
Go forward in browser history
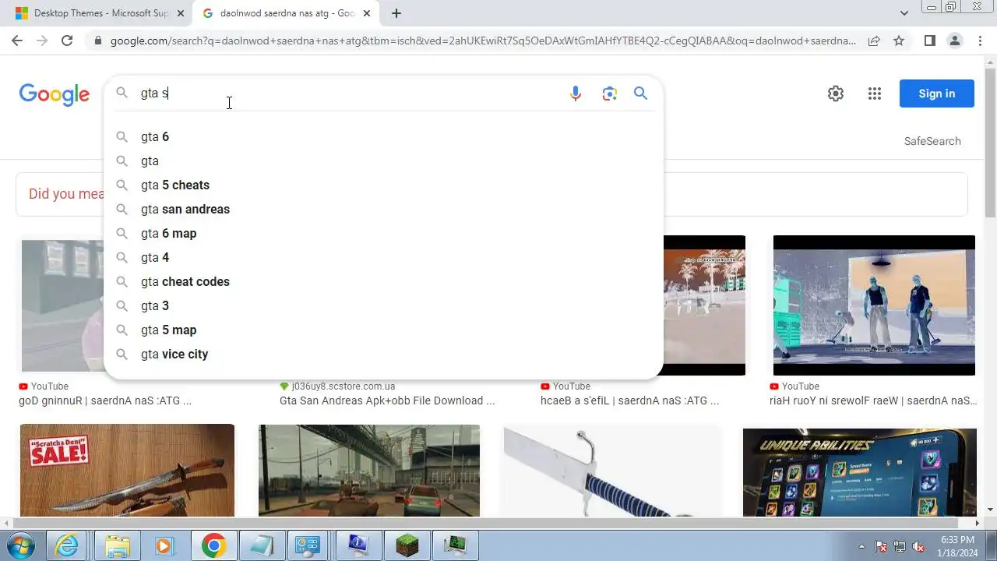click(42, 41)
